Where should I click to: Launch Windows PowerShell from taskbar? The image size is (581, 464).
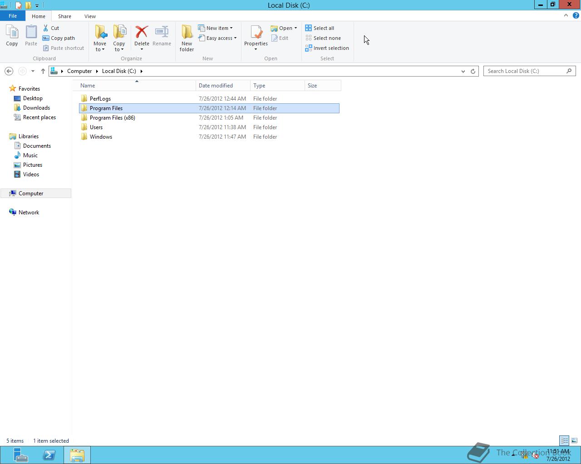(49, 455)
